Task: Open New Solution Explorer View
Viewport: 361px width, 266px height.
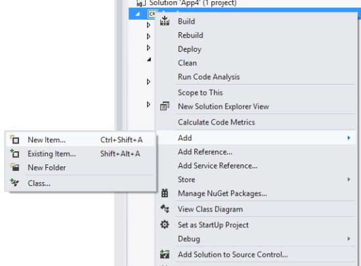Action: point(256,106)
